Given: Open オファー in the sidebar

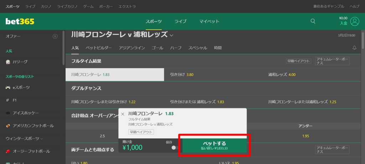Looking at the screenshot, I should point(13,37).
